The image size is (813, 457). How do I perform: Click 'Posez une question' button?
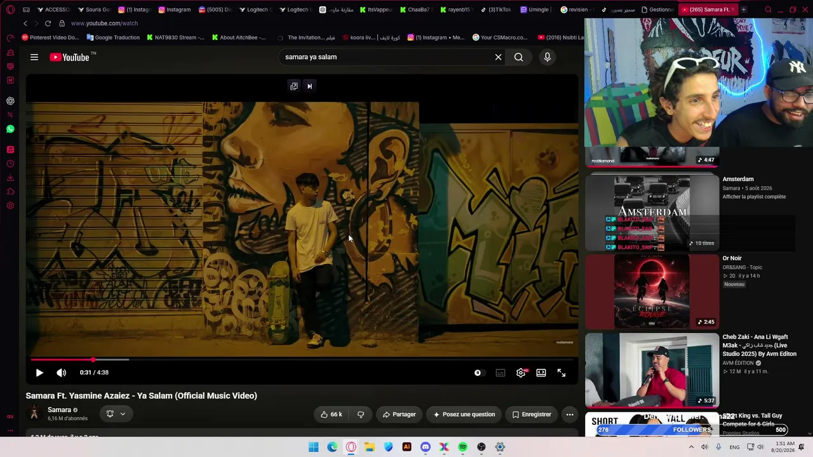point(464,414)
